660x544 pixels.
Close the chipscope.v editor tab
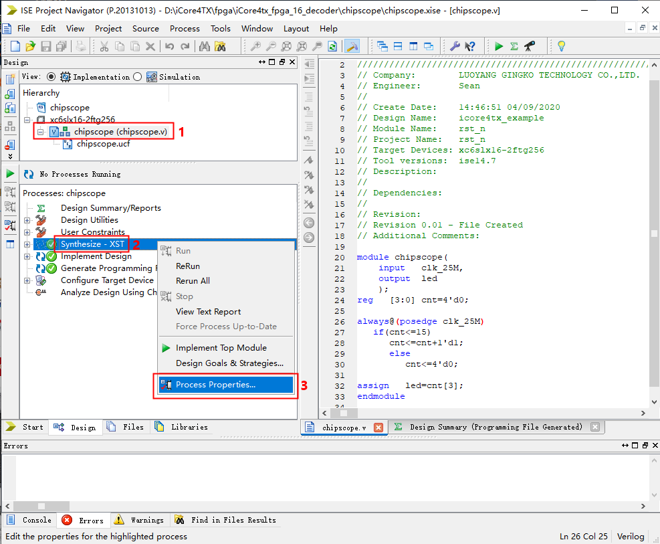point(378,427)
